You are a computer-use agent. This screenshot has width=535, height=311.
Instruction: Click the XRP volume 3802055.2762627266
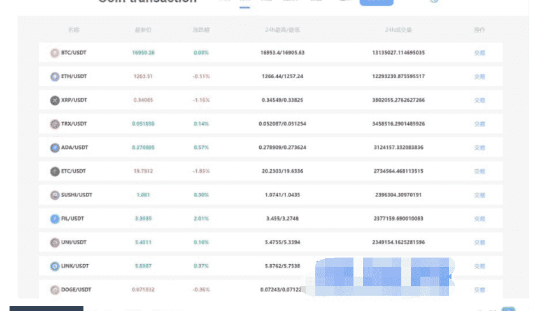click(x=399, y=100)
